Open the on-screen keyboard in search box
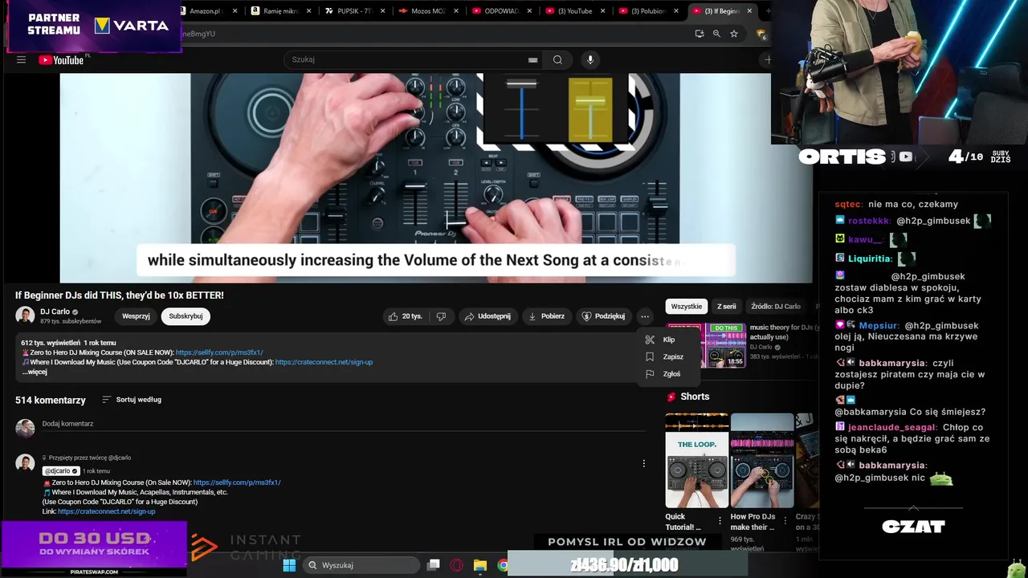Image resolution: width=1028 pixels, height=578 pixels. pos(532,59)
